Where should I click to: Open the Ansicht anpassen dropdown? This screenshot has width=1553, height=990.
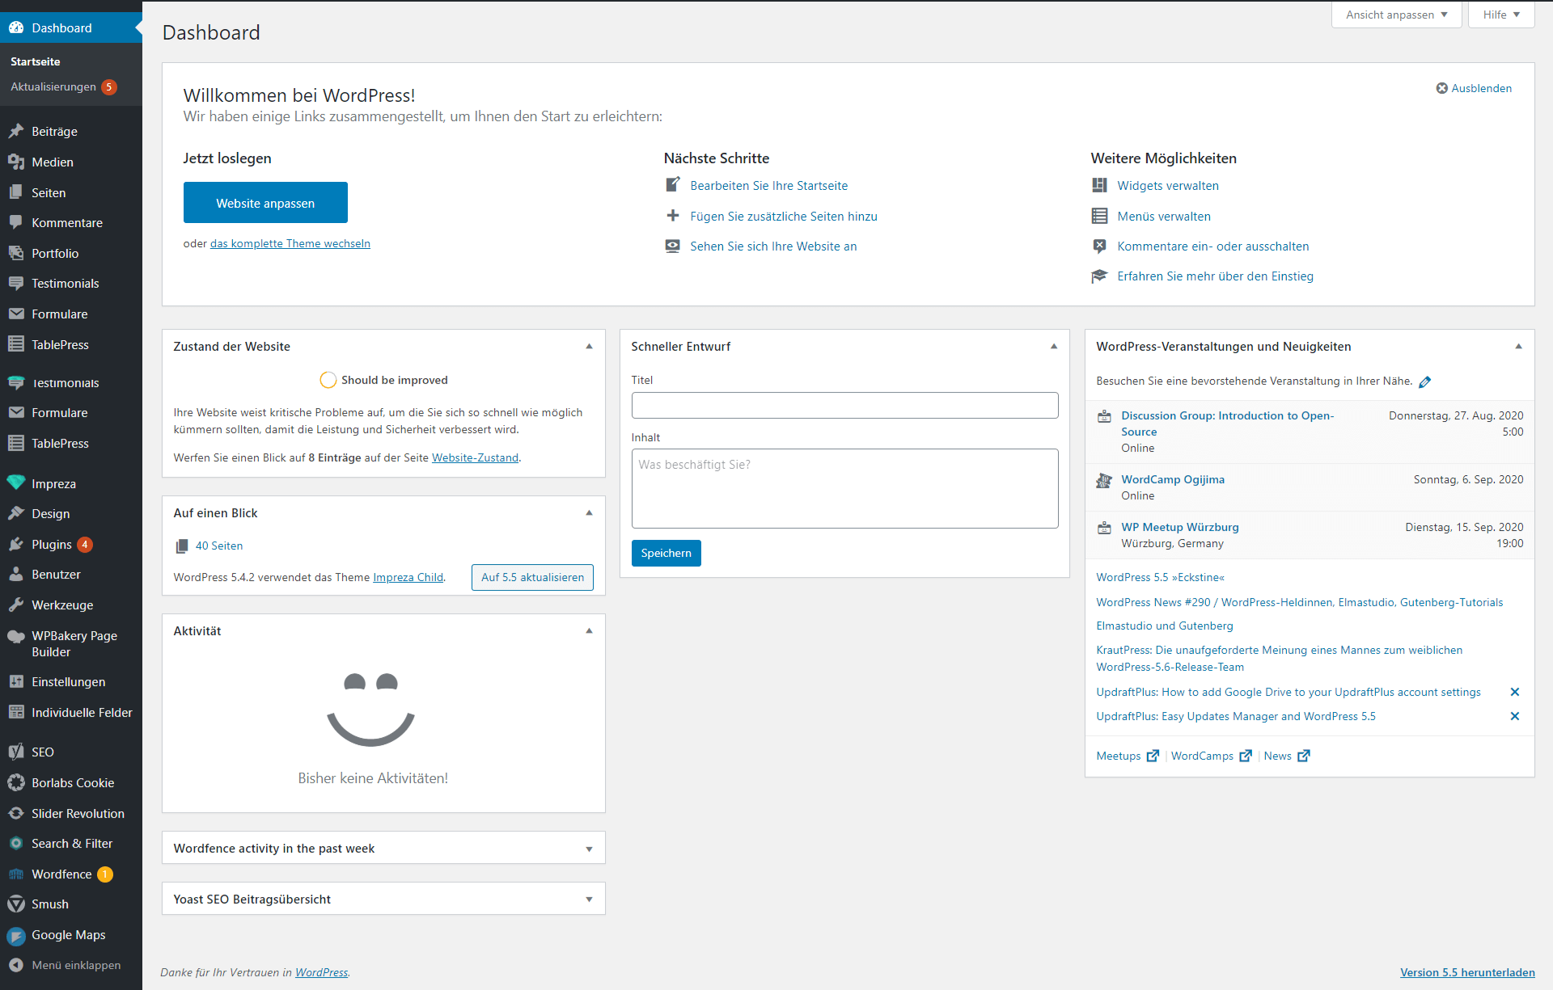coord(1396,15)
